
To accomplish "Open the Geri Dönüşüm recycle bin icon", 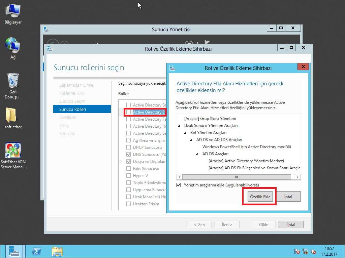I will (13, 81).
